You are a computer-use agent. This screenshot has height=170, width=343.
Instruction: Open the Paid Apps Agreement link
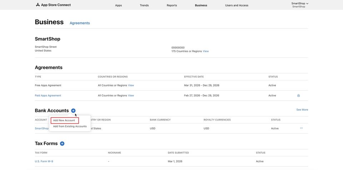click(48, 96)
